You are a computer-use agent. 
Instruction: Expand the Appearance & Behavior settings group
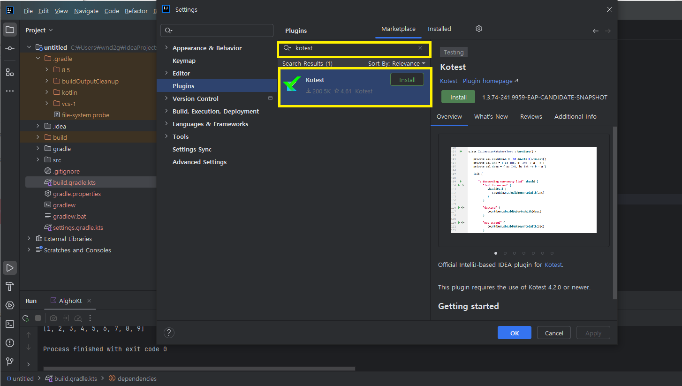[x=166, y=48]
